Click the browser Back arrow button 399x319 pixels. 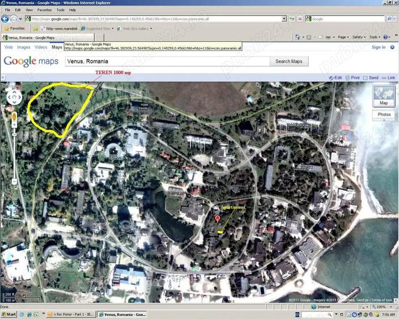5,19
